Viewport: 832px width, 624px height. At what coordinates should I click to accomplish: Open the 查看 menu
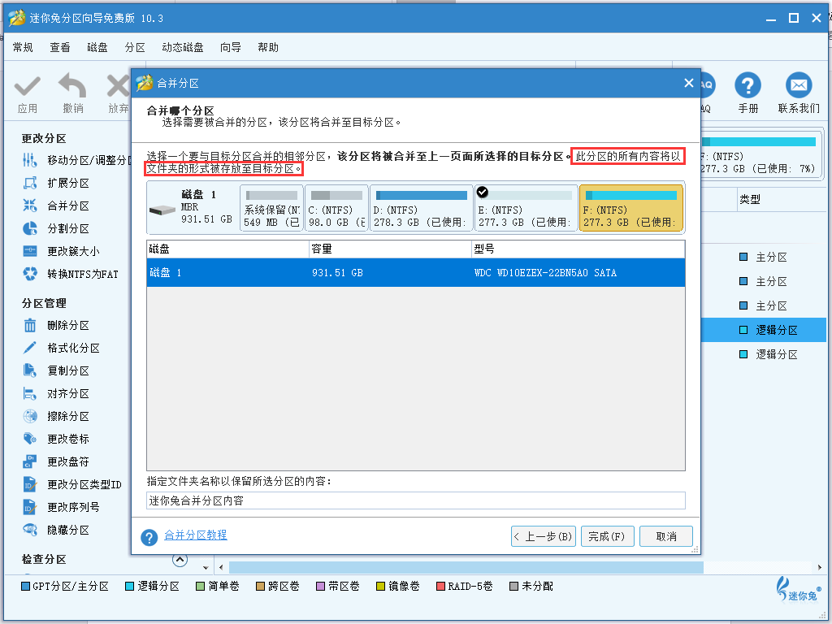point(60,47)
